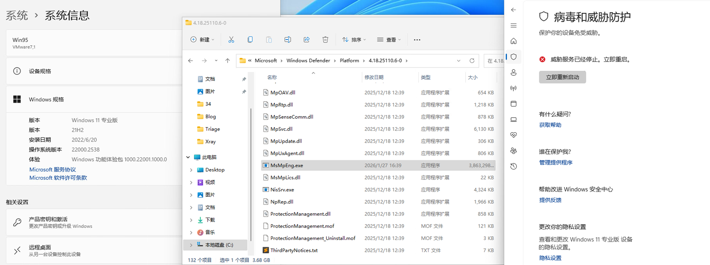Open Firewall and network protection sidebar icon
This screenshot has height=265, width=710.
513,88
